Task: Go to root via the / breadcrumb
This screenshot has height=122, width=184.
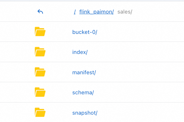Action: (x=75, y=12)
